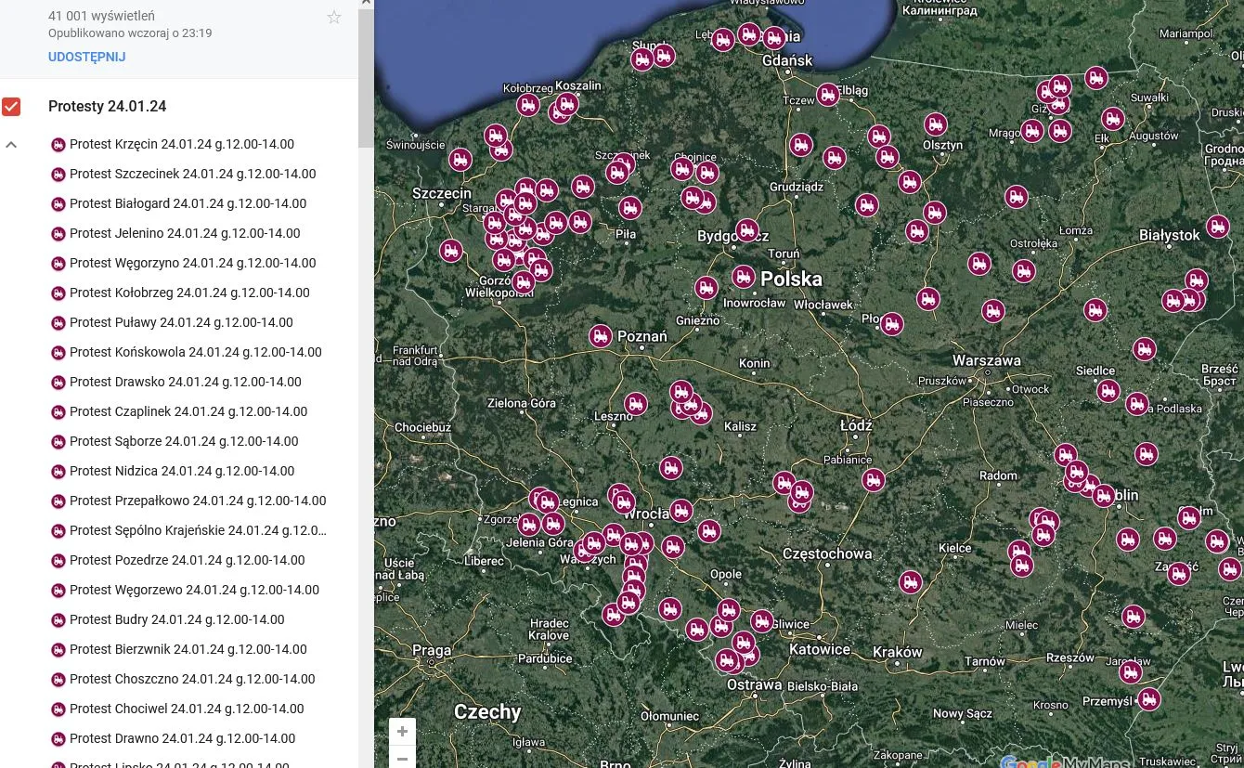
Task: Click the tractor marker near Szczecin
Action: click(x=460, y=159)
